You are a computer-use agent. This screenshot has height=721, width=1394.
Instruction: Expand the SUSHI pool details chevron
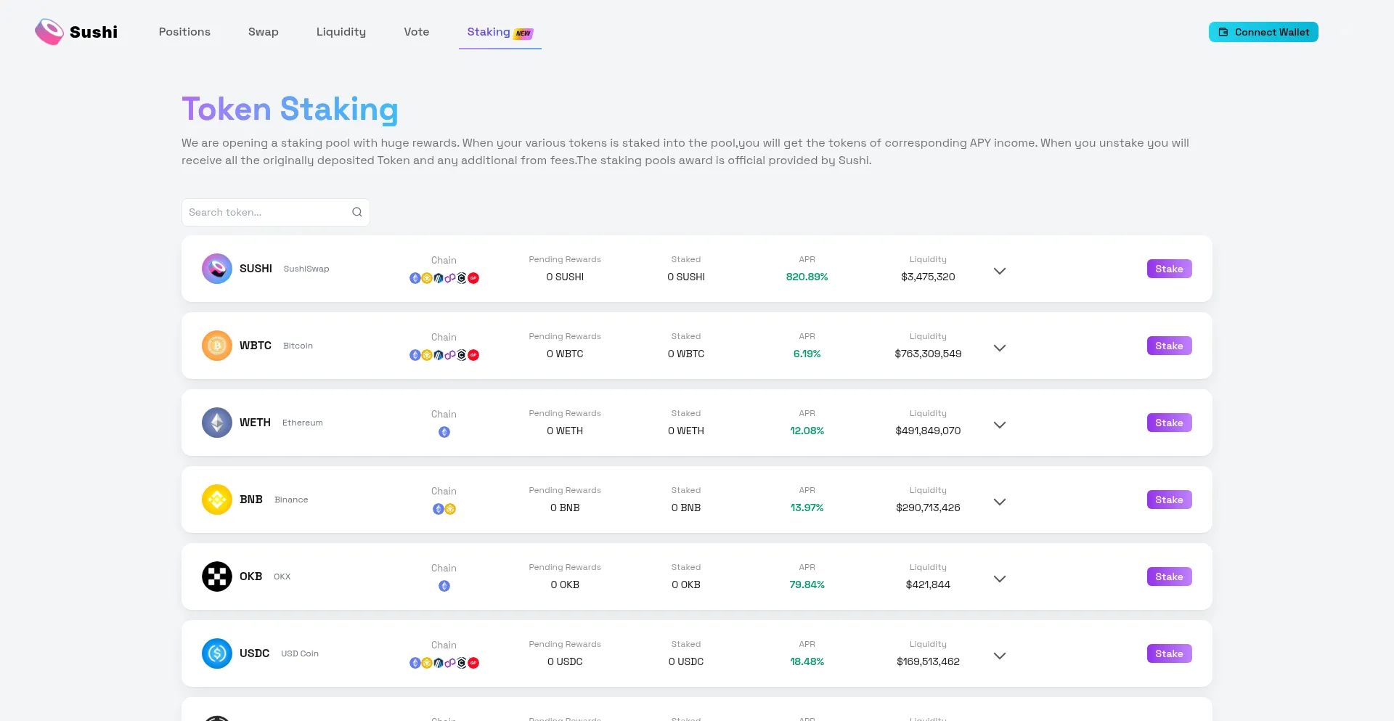1000,271
